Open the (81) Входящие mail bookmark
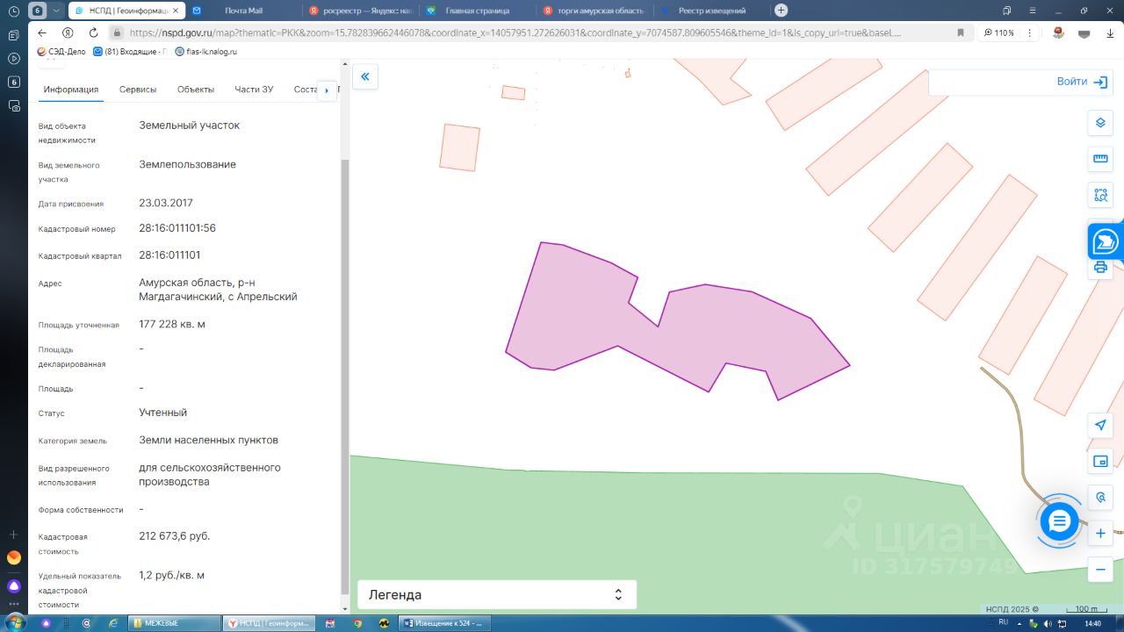This screenshot has width=1124, height=632. pyautogui.click(x=130, y=52)
